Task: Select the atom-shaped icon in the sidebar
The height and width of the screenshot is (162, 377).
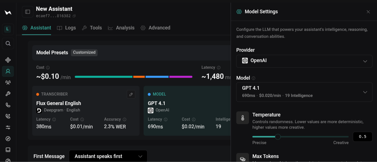Action: coord(8,60)
